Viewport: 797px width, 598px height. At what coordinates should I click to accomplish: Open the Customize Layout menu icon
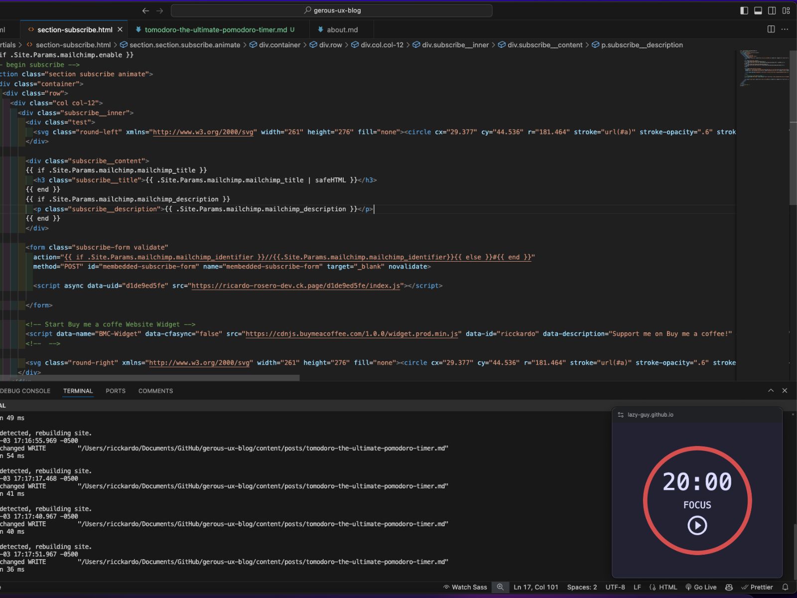[x=786, y=10]
